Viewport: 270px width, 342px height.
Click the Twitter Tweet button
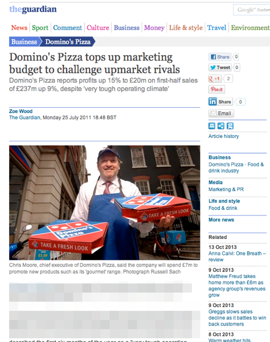pyautogui.click(x=220, y=67)
